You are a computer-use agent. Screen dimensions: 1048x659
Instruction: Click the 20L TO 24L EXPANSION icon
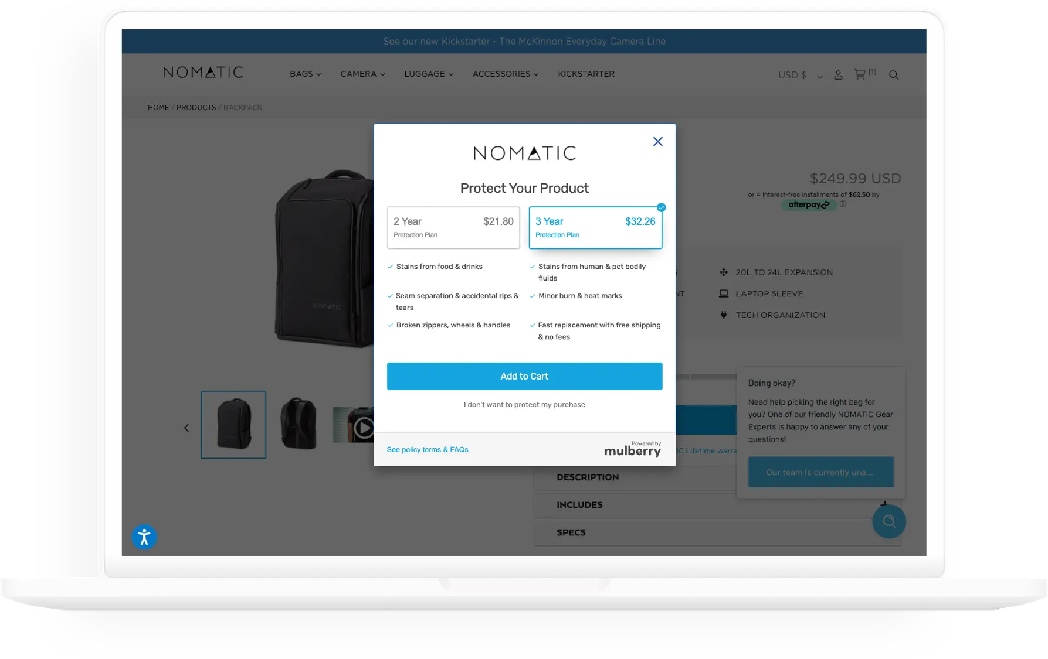pos(724,272)
